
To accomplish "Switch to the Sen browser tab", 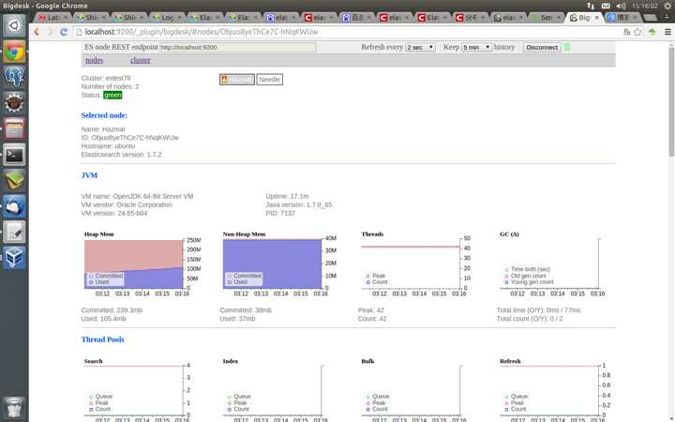I will pos(547,18).
